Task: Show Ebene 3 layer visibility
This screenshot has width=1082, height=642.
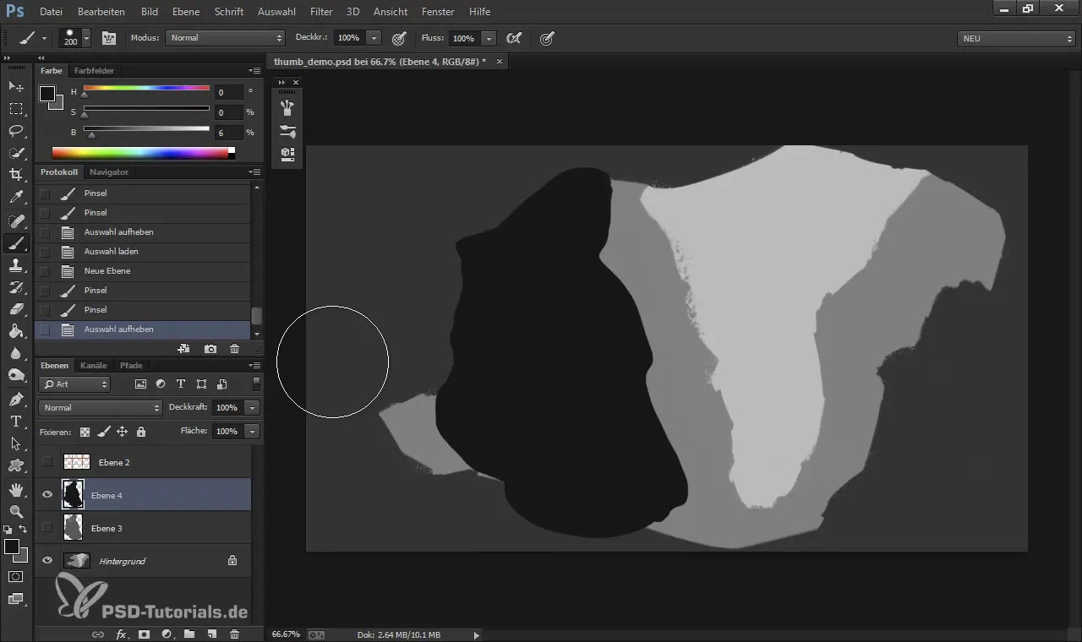Action: (x=47, y=528)
